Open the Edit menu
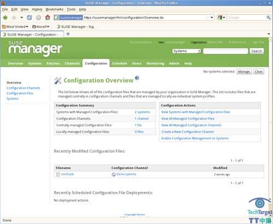 (14, 9)
